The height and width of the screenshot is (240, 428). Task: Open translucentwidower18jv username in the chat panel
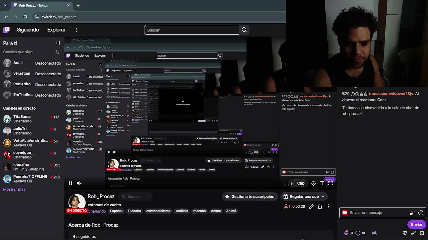coord(391,94)
